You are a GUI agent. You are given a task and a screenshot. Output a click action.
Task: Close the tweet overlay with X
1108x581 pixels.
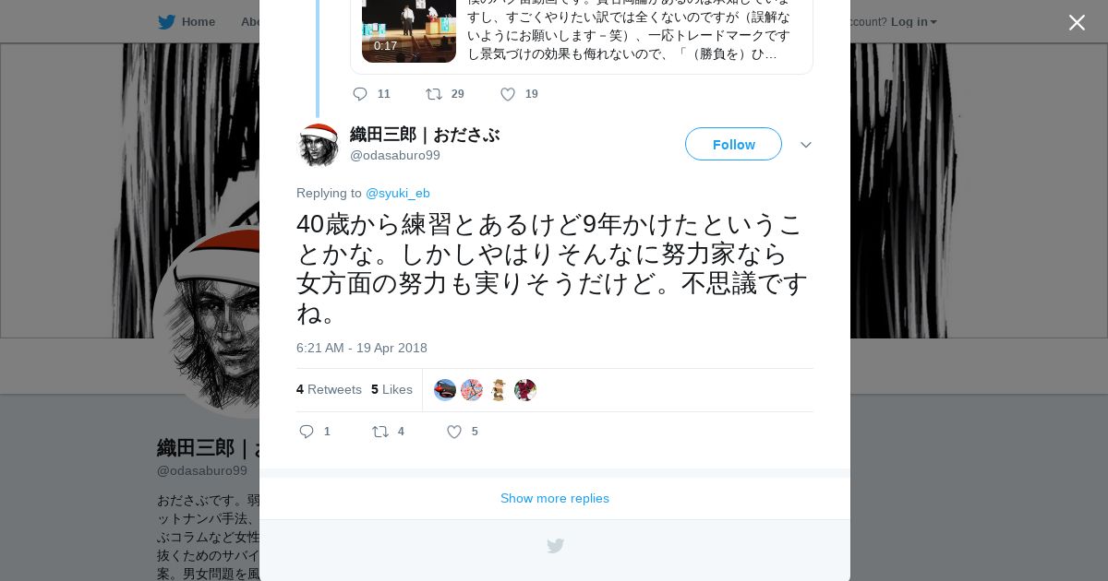coord(1077,22)
